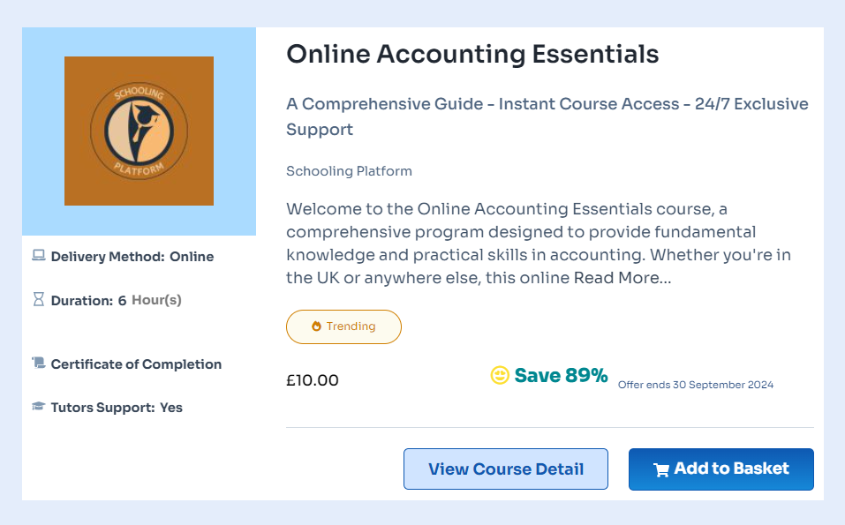Image resolution: width=845 pixels, height=525 pixels.
Task: Click the certificate scroll icon
Action: pos(38,364)
